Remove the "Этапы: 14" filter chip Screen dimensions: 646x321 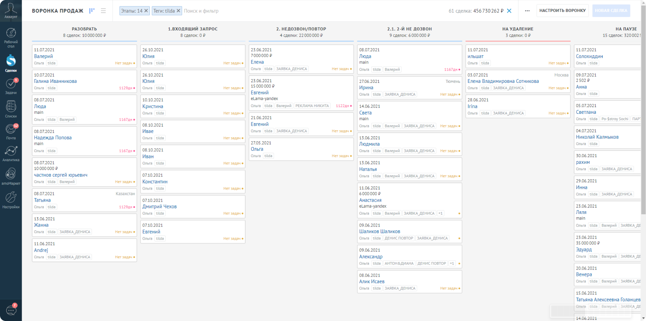click(146, 11)
